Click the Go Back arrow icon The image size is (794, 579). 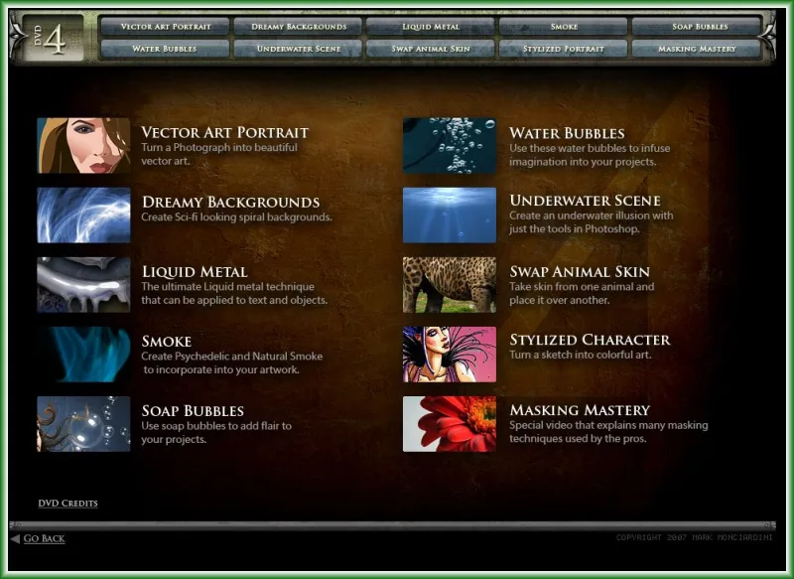(x=15, y=538)
